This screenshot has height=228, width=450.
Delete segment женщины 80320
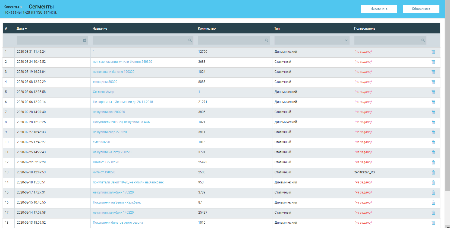coord(433,82)
